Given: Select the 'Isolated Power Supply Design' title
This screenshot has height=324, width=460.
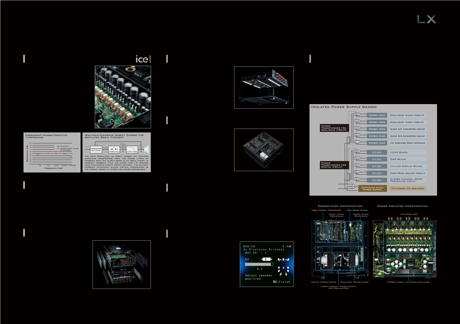Looking at the screenshot, I should (x=344, y=107).
